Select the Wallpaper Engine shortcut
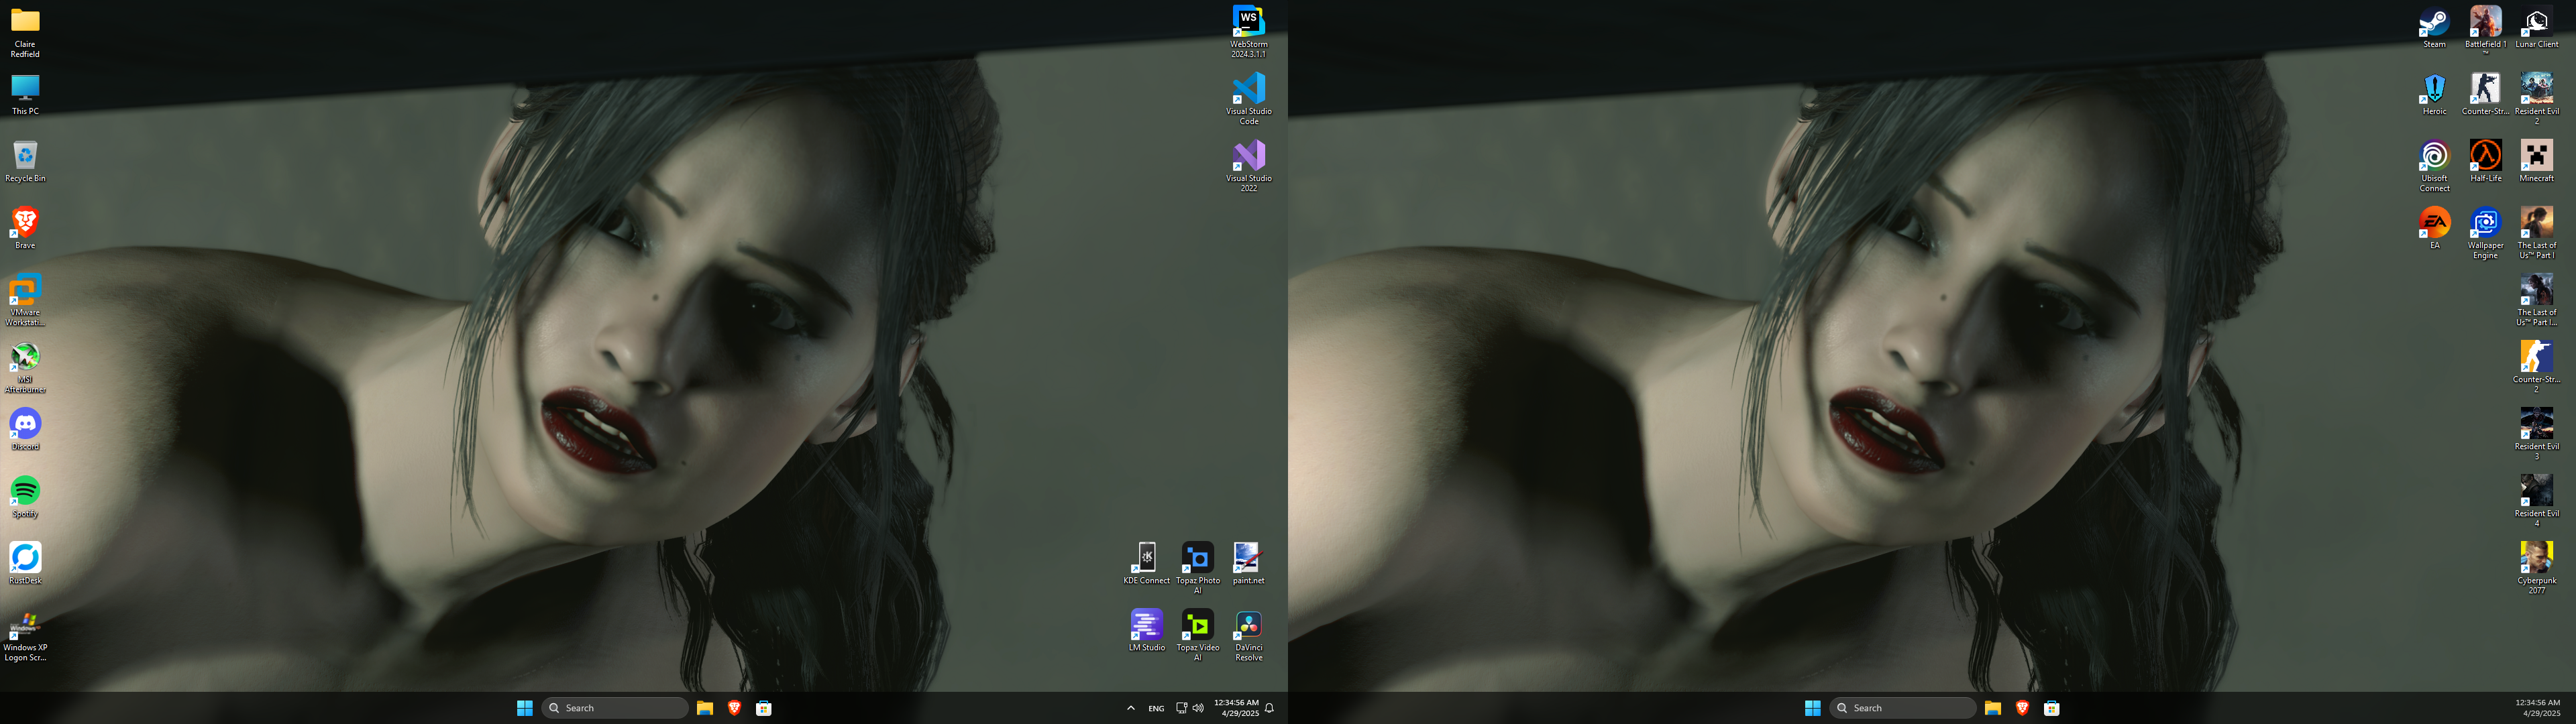This screenshot has width=2576, height=724. pyautogui.click(x=2485, y=233)
